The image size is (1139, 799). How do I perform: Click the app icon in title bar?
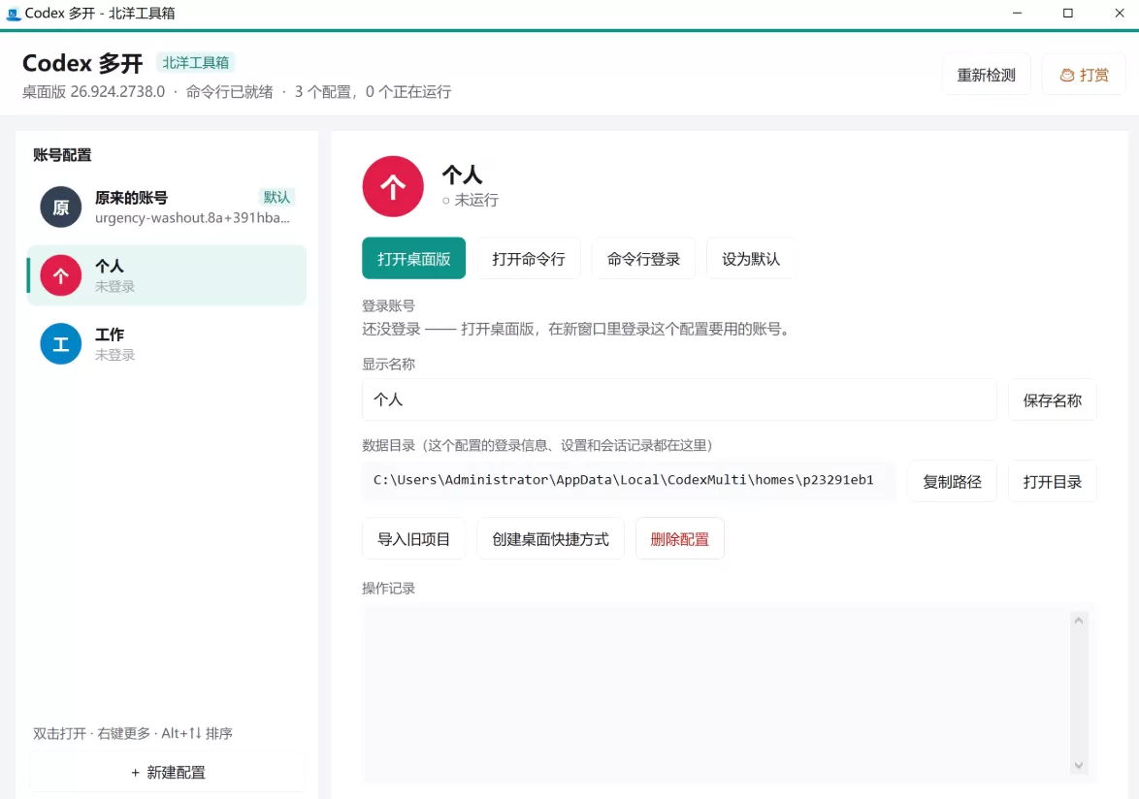pyautogui.click(x=13, y=13)
